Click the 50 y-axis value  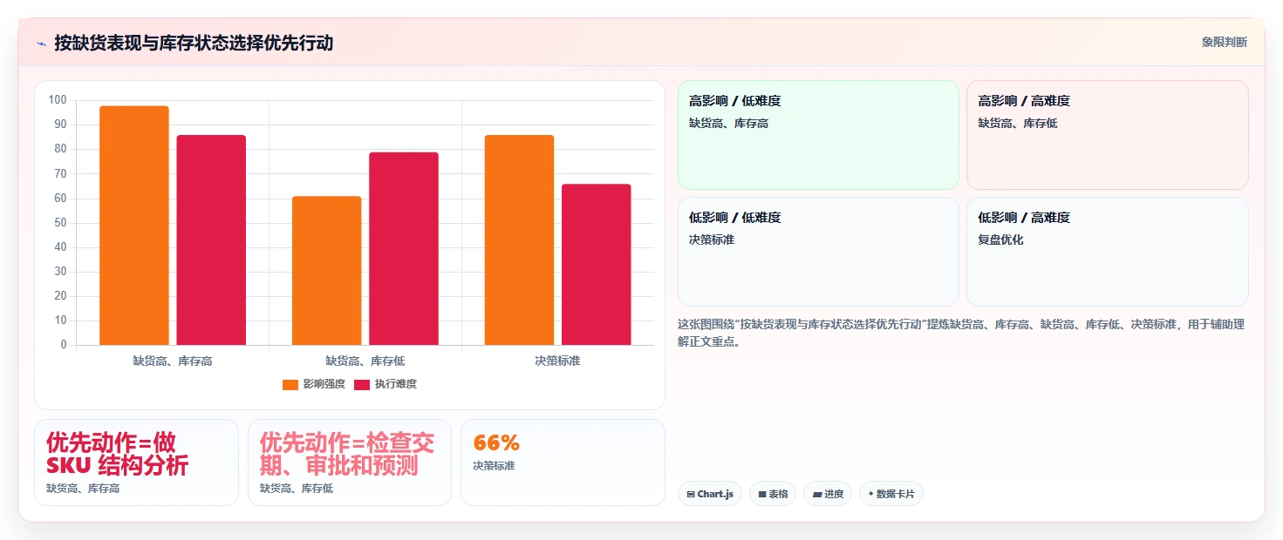[x=60, y=223]
